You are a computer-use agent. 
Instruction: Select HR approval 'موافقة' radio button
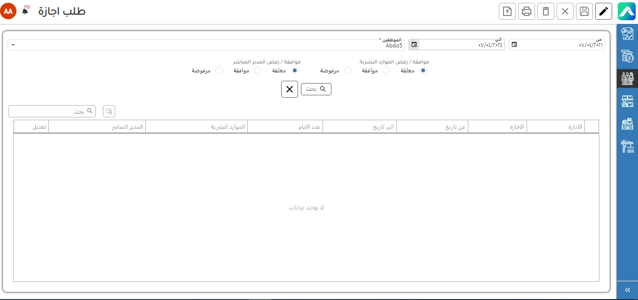386,70
